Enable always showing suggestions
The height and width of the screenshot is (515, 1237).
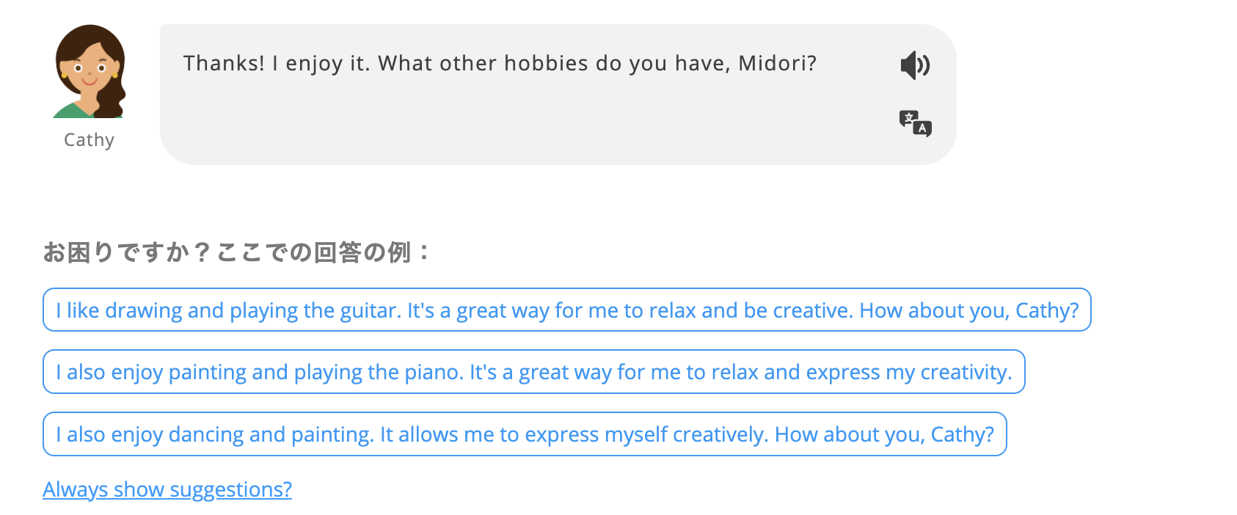click(167, 489)
